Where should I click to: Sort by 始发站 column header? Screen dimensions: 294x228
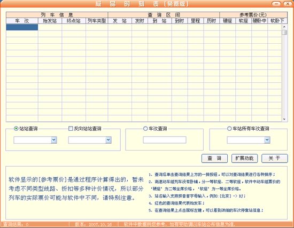(x=50, y=21)
